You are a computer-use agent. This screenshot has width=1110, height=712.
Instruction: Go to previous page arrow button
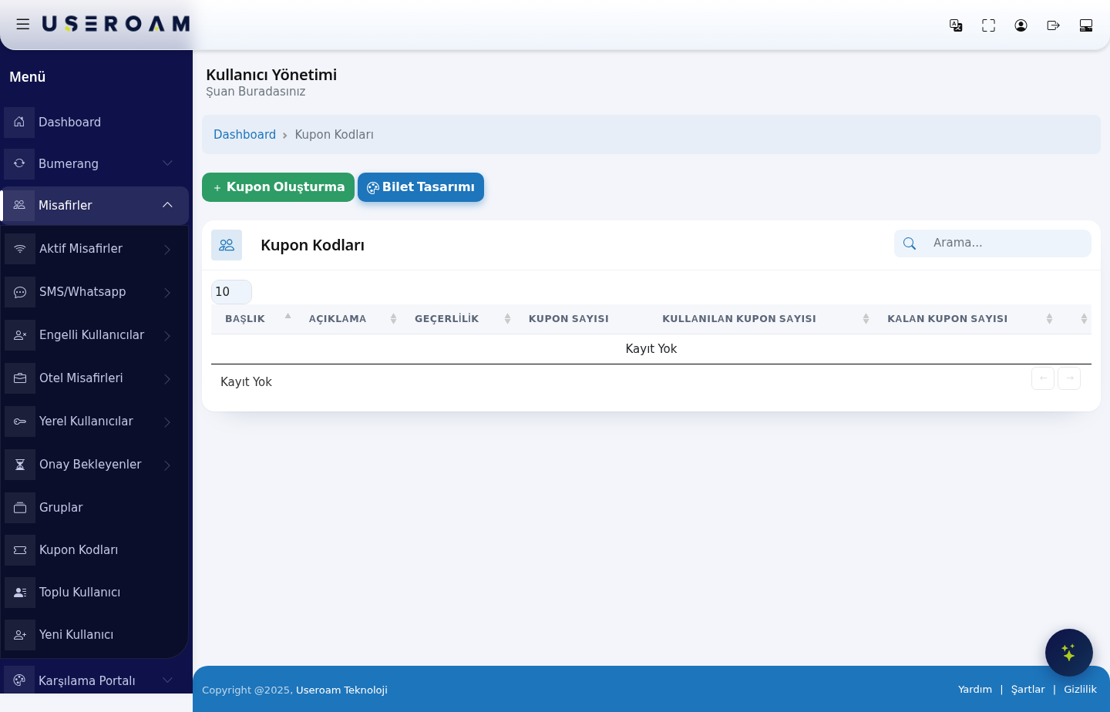pyautogui.click(x=1043, y=378)
